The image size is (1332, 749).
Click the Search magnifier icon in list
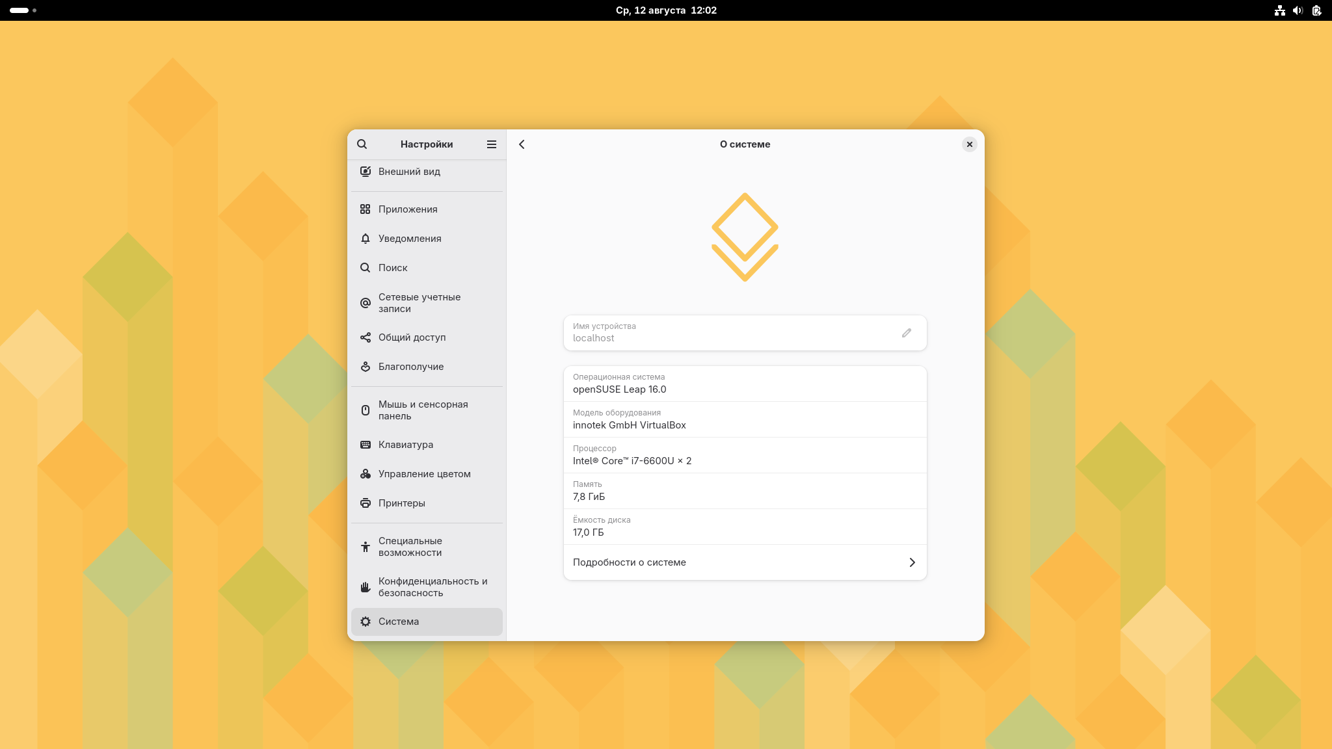(366, 268)
